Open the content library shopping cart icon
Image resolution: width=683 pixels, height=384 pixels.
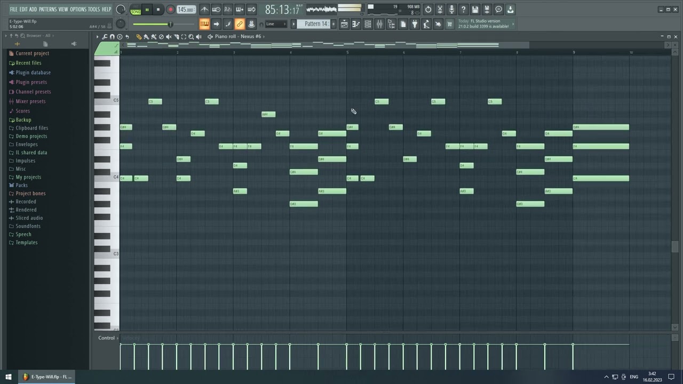(x=449, y=24)
